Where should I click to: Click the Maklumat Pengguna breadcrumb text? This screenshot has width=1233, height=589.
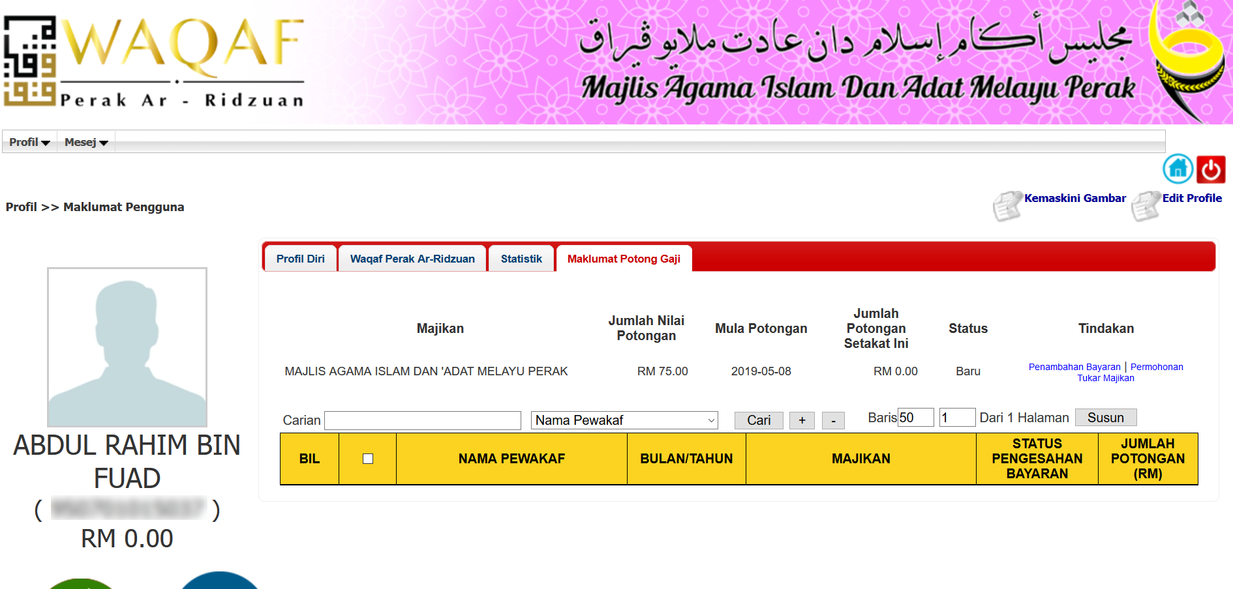click(124, 207)
